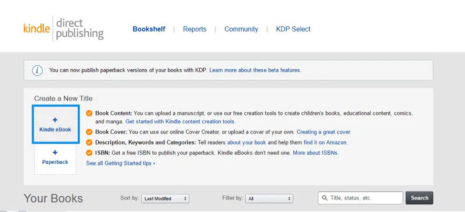Click the info icon in notification banner
Screen dimensions: 465x212
[37, 70]
